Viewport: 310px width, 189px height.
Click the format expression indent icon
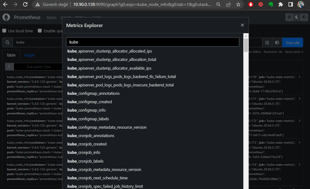267,43
